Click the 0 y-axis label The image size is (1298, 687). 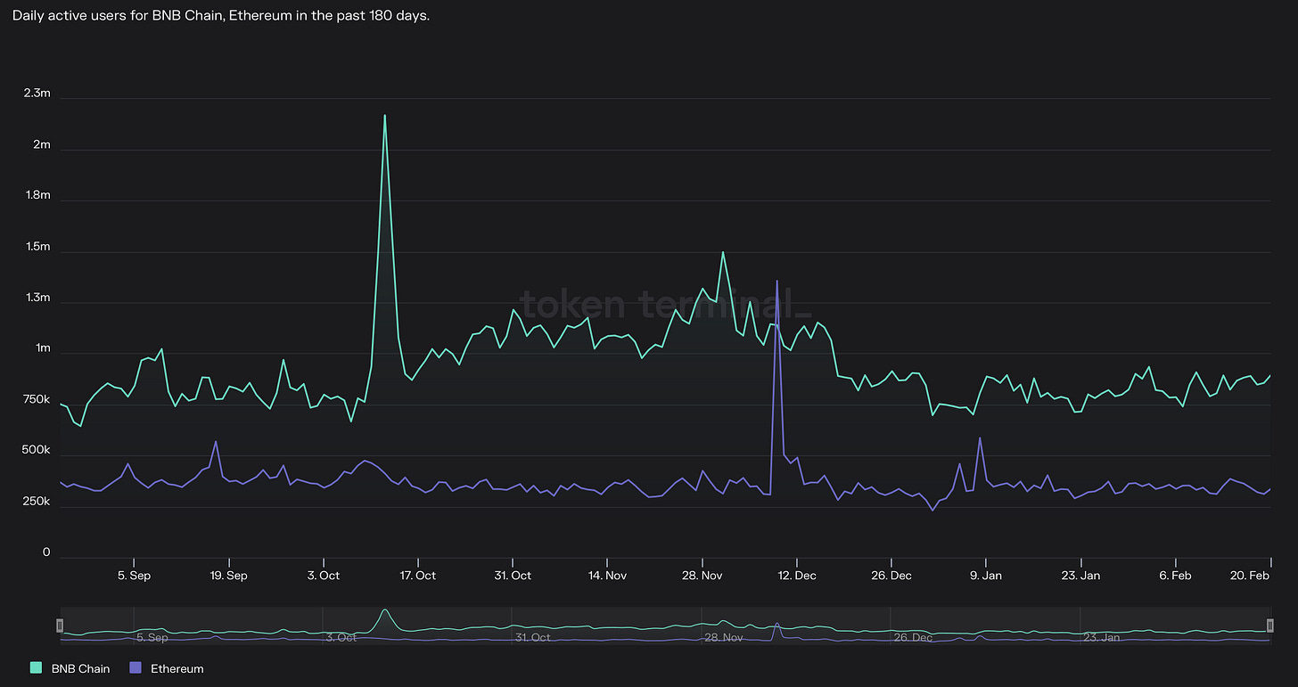(x=46, y=552)
